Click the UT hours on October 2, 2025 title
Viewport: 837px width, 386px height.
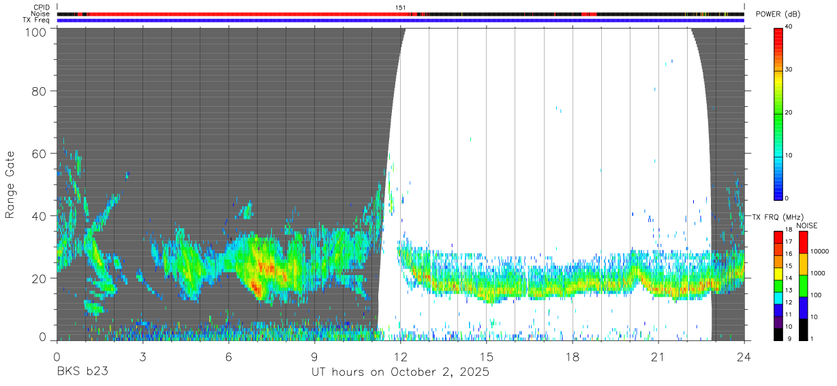(x=400, y=372)
